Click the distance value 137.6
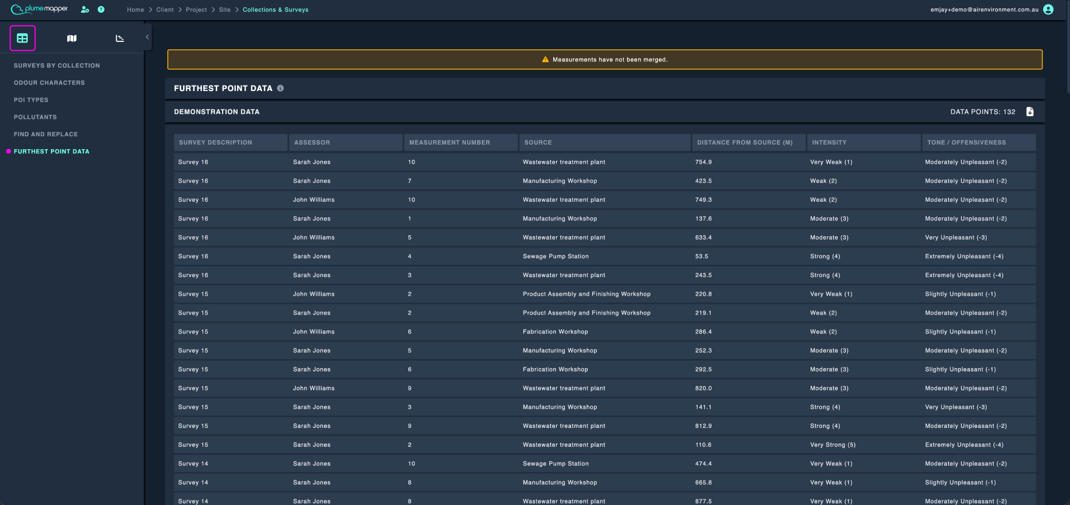1070x505 pixels. click(704, 218)
